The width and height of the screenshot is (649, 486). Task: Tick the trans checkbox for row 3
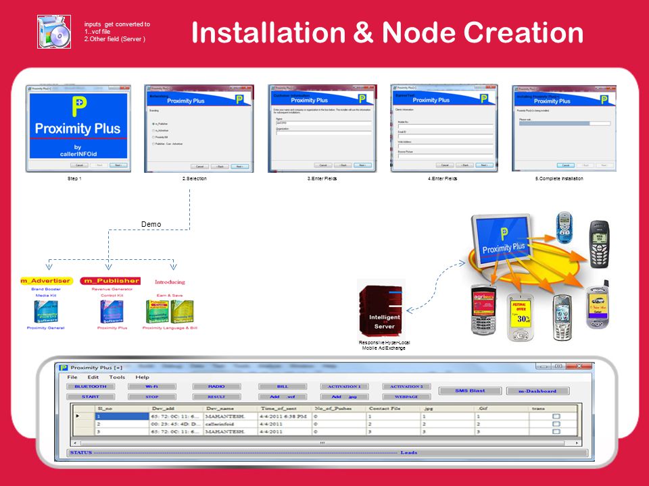pos(556,431)
